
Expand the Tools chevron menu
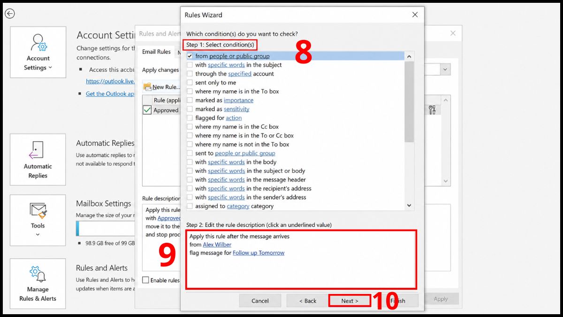(38, 234)
